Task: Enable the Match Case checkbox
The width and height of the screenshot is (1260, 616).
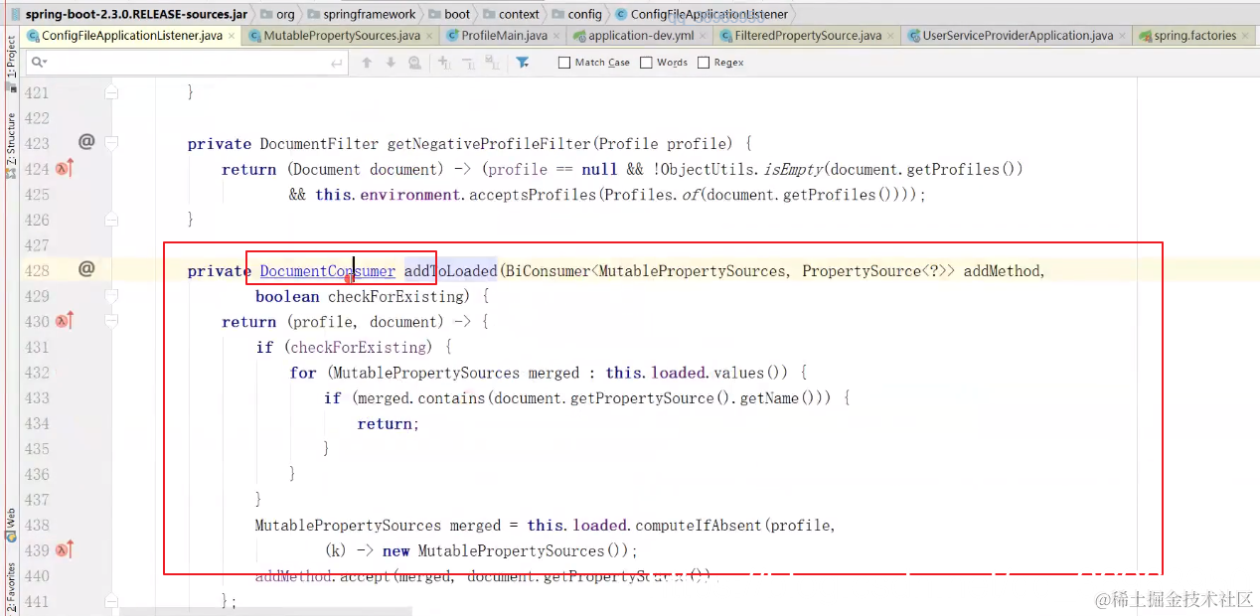Action: click(564, 63)
